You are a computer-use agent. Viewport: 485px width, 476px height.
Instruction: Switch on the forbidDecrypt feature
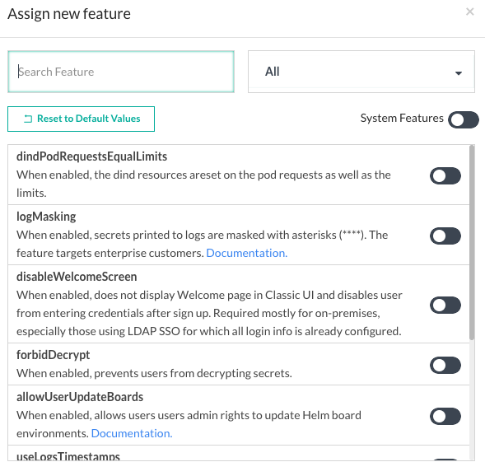click(445, 366)
